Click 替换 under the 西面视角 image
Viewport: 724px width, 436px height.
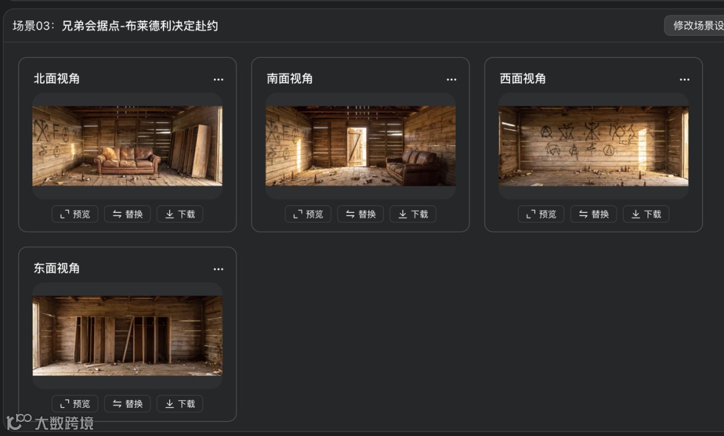tap(594, 214)
